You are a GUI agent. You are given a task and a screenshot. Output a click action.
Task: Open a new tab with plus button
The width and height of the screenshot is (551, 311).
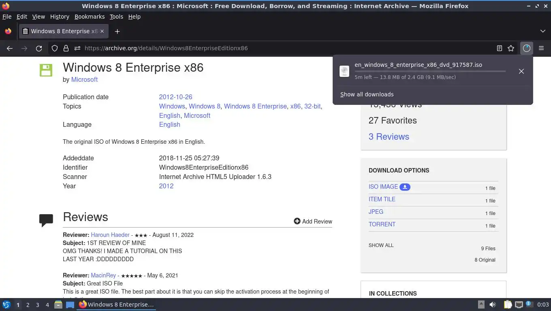[x=117, y=31]
